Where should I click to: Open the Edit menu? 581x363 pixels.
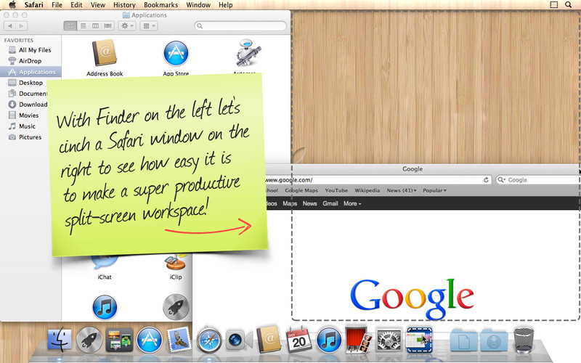tap(76, 5)
